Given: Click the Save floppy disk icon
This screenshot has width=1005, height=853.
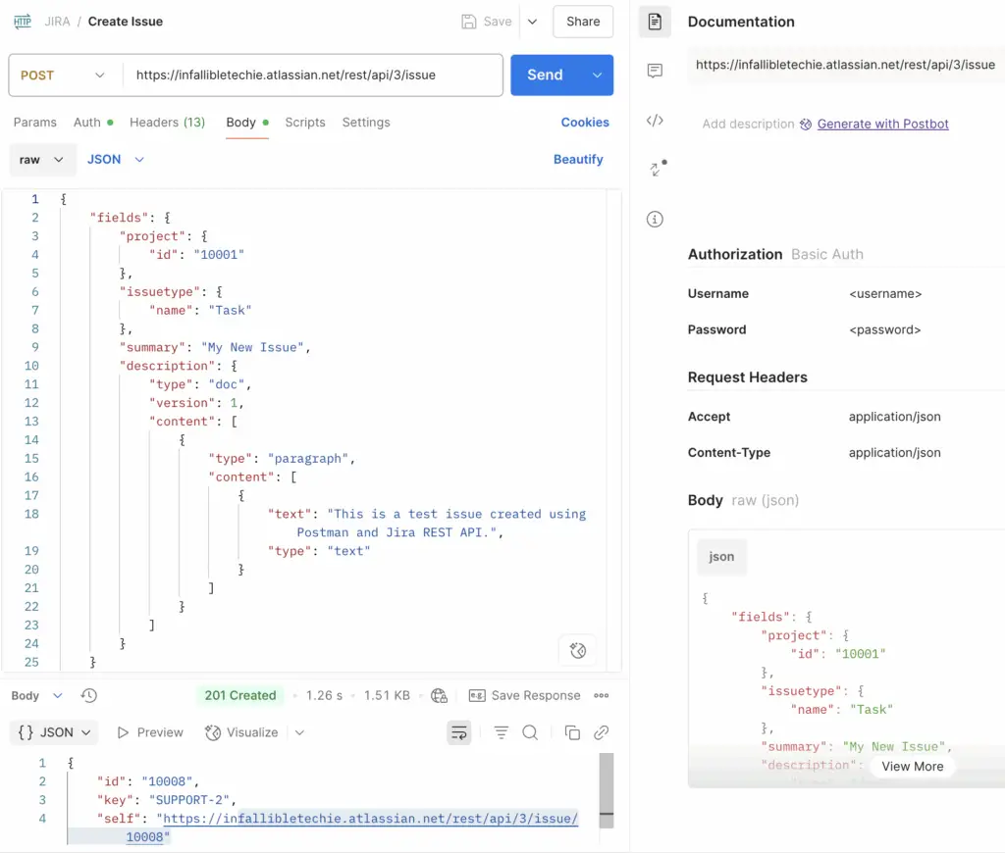Looking at the screenshot, I should 468,22.
